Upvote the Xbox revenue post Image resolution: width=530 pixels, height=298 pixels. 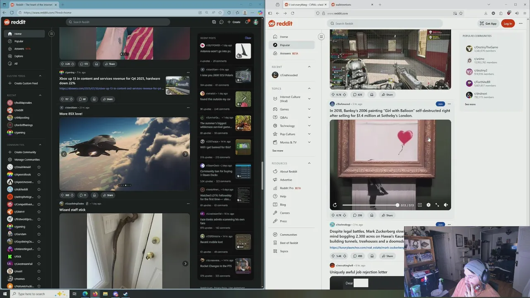coord(62,99)
